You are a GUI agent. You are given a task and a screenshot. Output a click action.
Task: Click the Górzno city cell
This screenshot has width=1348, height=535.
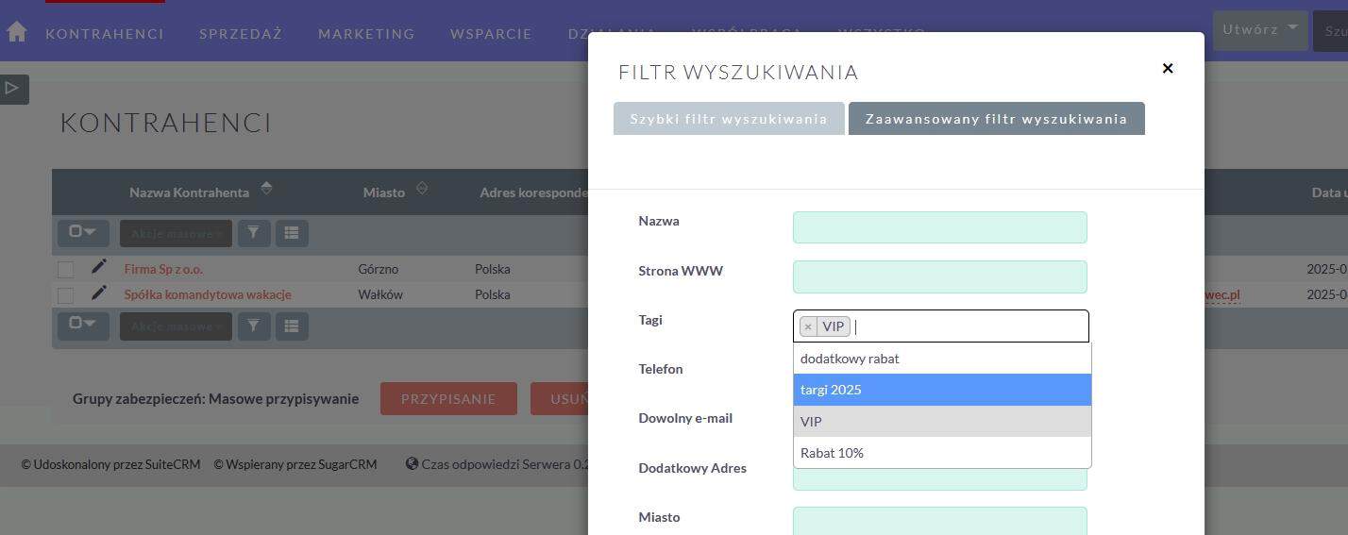[379, 269]
